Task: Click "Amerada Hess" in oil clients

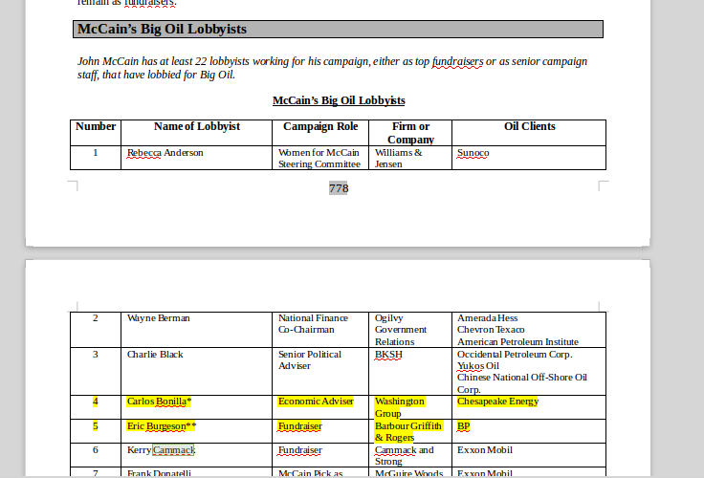Action: 487,318
